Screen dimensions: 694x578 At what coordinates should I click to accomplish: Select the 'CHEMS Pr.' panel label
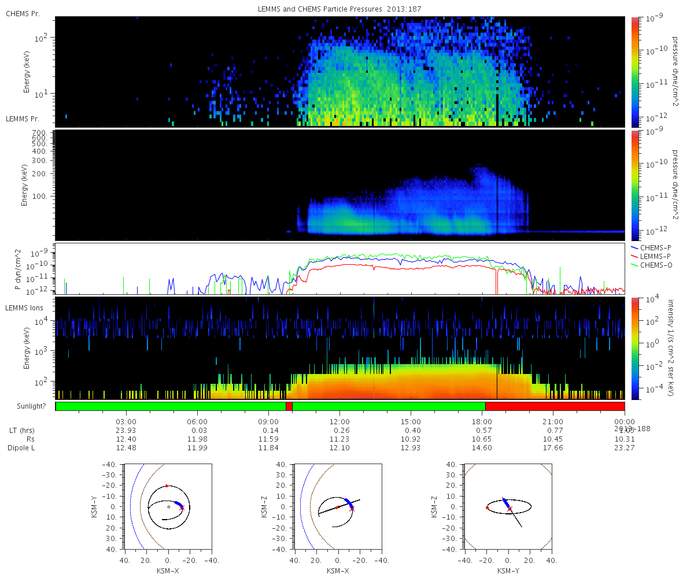pyautogui.click(x=22, y=13)
